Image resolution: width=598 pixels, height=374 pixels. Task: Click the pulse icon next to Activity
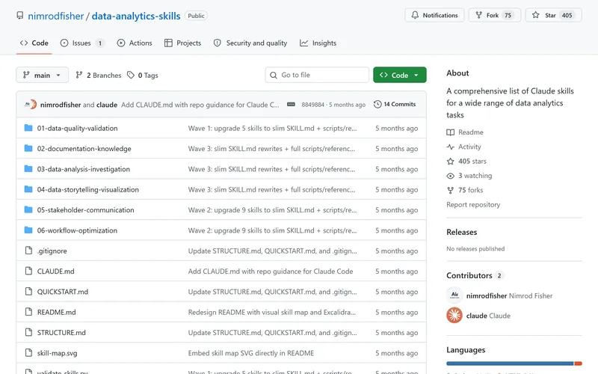[451, 147]
